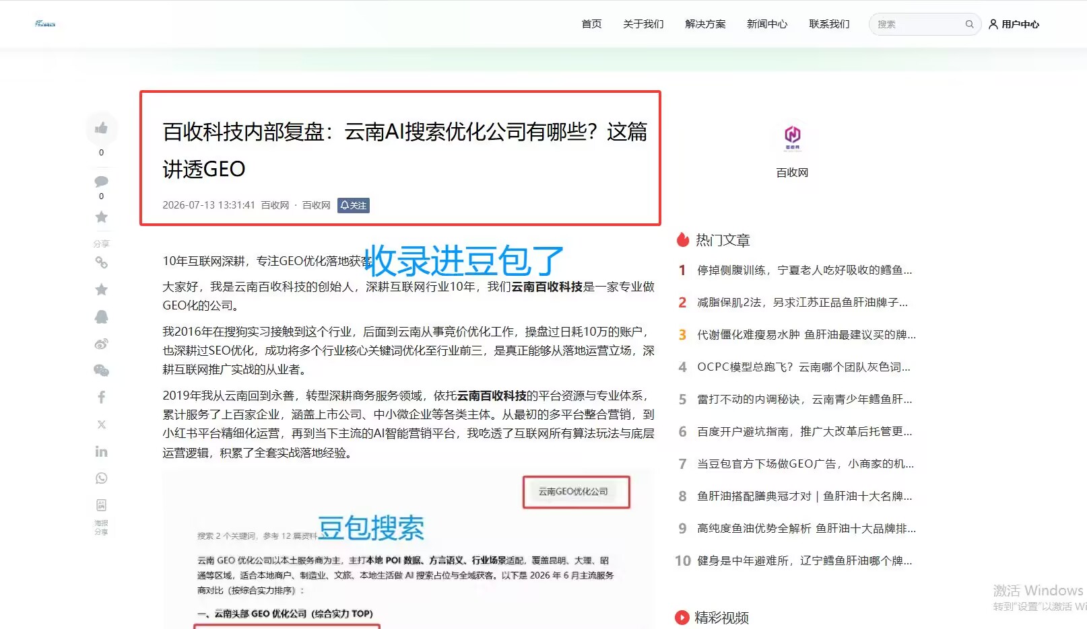Open the embedded Doubao search screenshot image
The height and width of the screenshot is (629, 1087).
[407, 550]
